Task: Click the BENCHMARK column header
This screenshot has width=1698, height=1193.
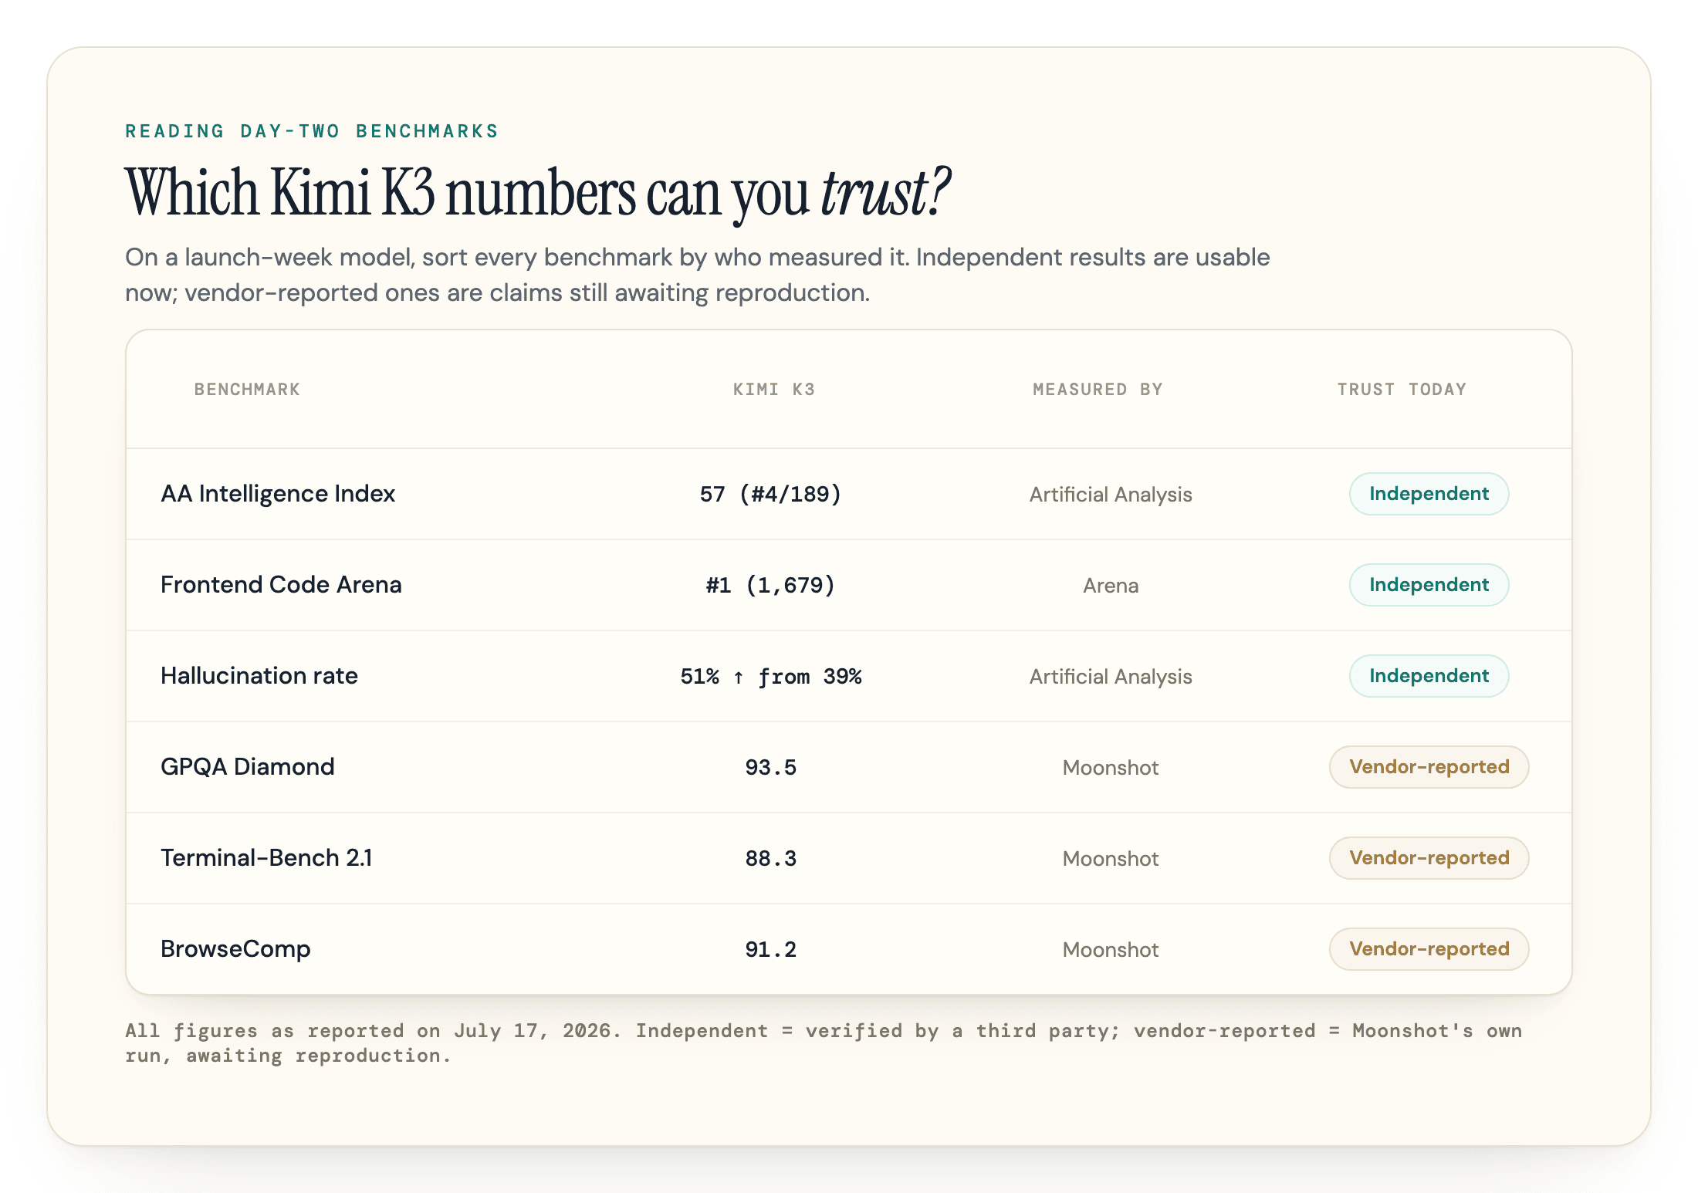Action: pyautogui.click(x=247, y=390)
